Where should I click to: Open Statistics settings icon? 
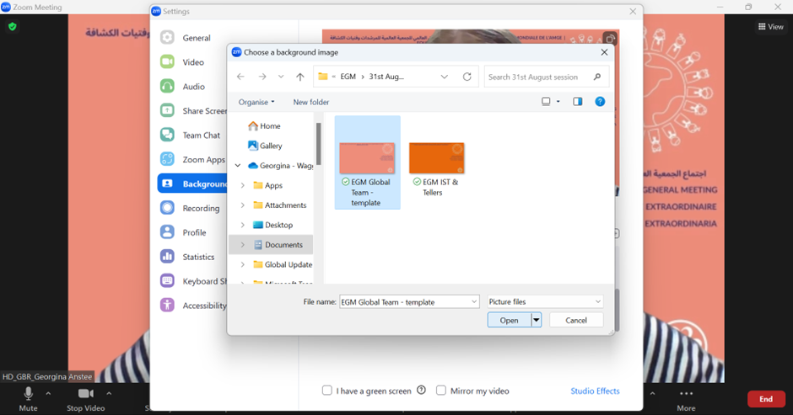point(167,257)
